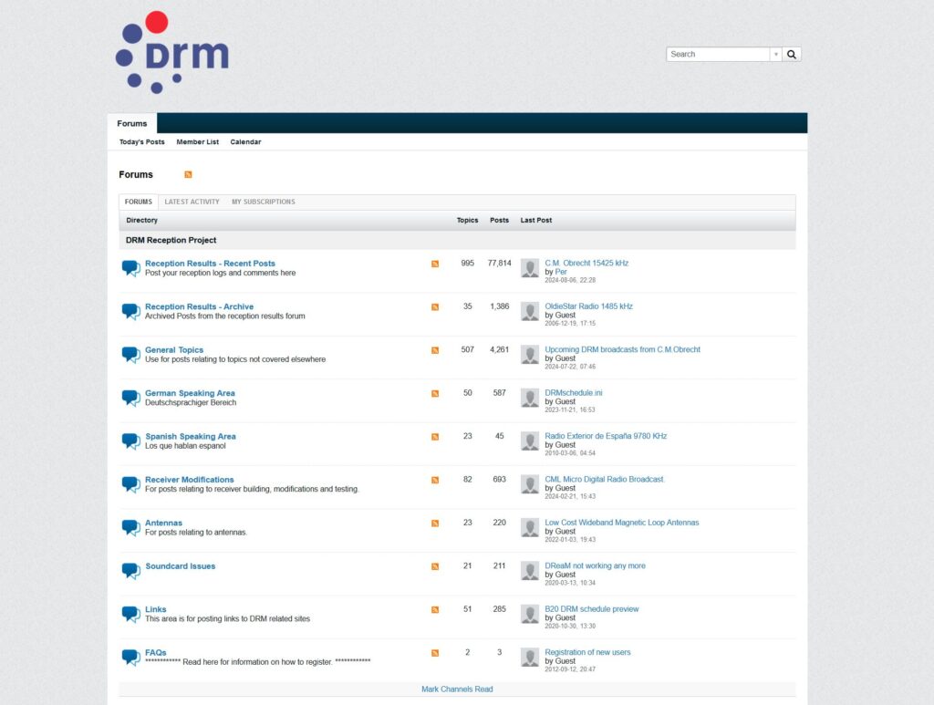The width and height of the screenshot is (934, 705).
Task: Click the Receiver Modifications forum icon
Action: [130, 483]
